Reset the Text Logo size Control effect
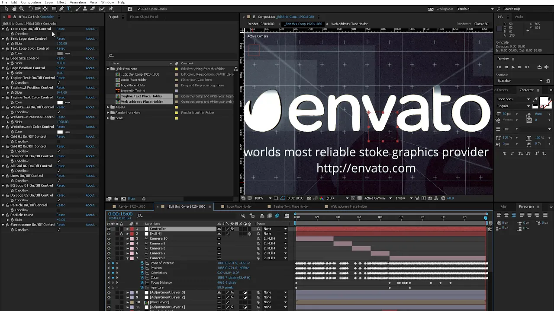Image resolution: width=554 pixels, height=311 pixels. pyautogui.click(x=61, y=39)
